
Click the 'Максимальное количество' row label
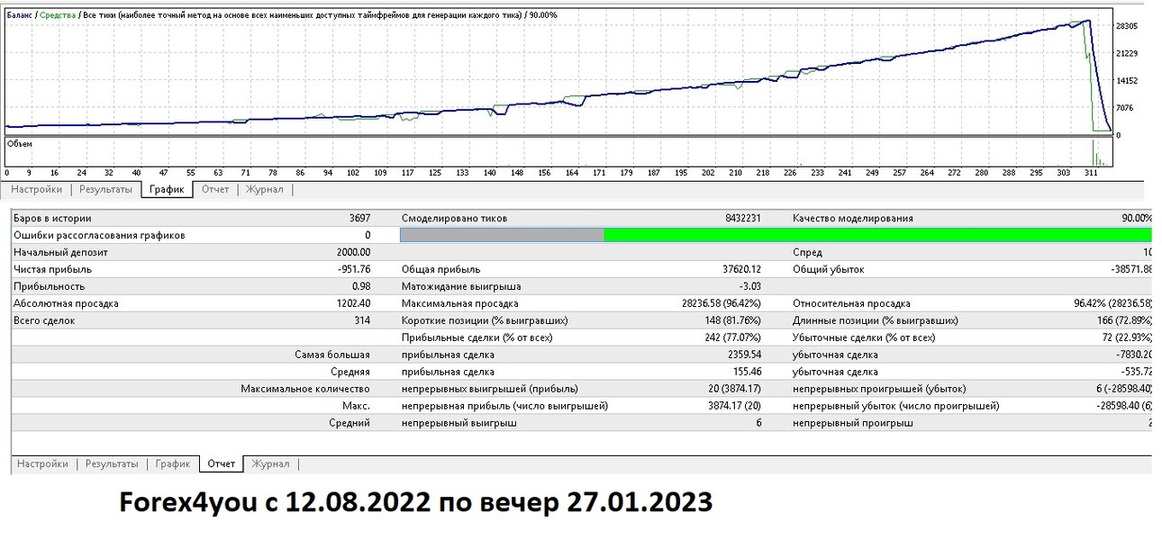[x=305, y=389]
